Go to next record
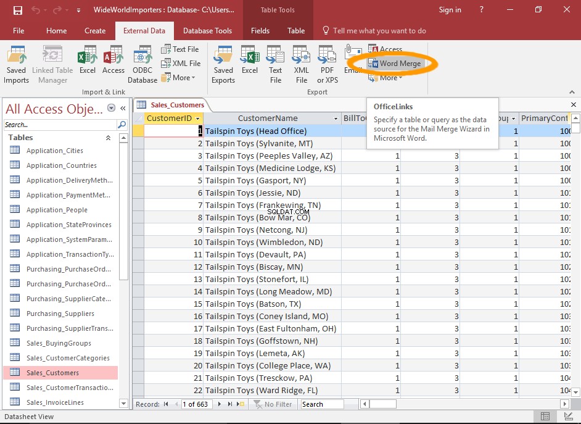This screenshot has width=581, height=424. click(x=220, y=404)
